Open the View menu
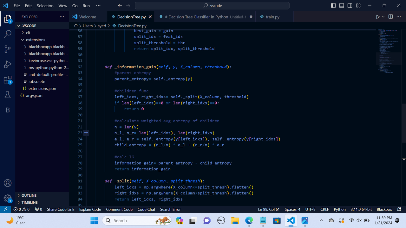The width and height of the screenshot is (406, 228). click(x=63, y=6)
